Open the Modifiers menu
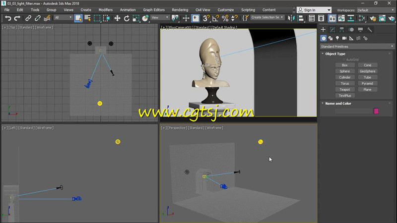Screen dimensions: 397x223 (x=106, y=10)
